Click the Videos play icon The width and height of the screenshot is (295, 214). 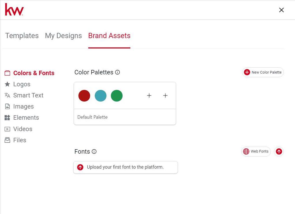pos(7,129)
